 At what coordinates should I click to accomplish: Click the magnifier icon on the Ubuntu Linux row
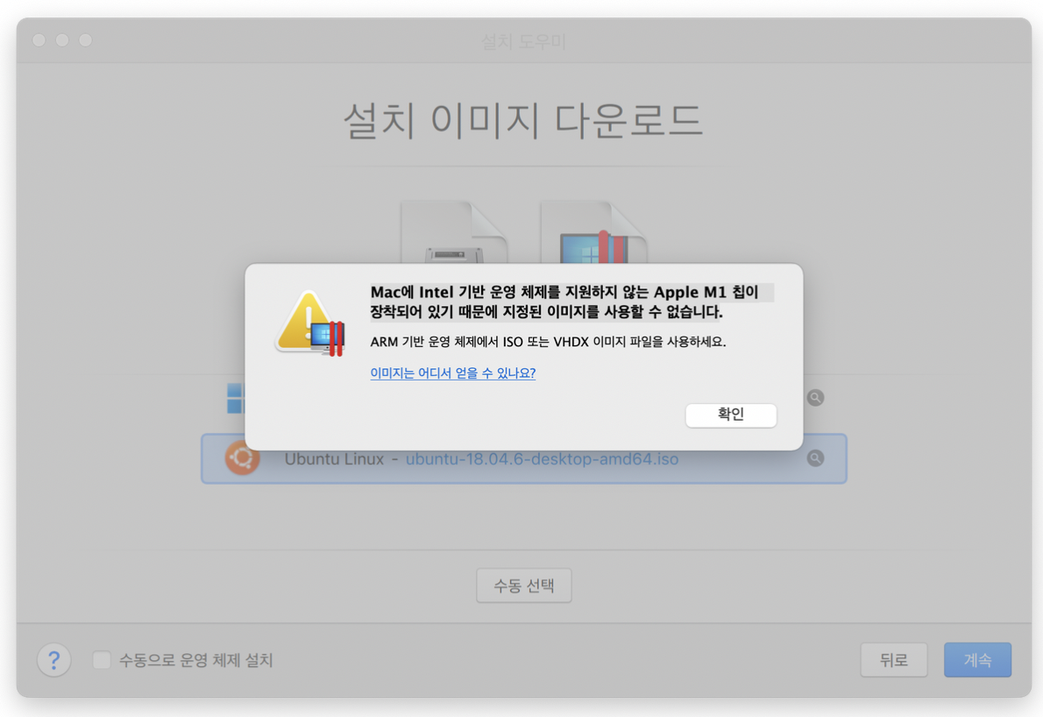815,458
